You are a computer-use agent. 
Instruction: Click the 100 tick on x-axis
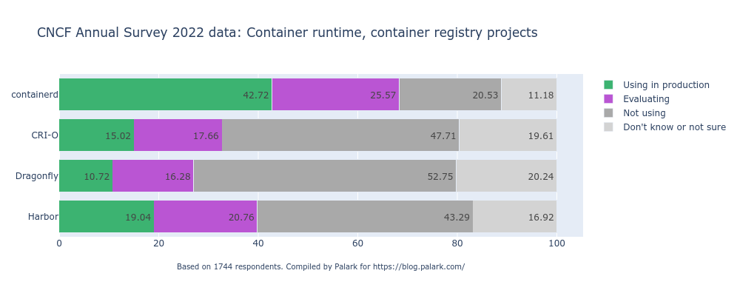(556, 243)
